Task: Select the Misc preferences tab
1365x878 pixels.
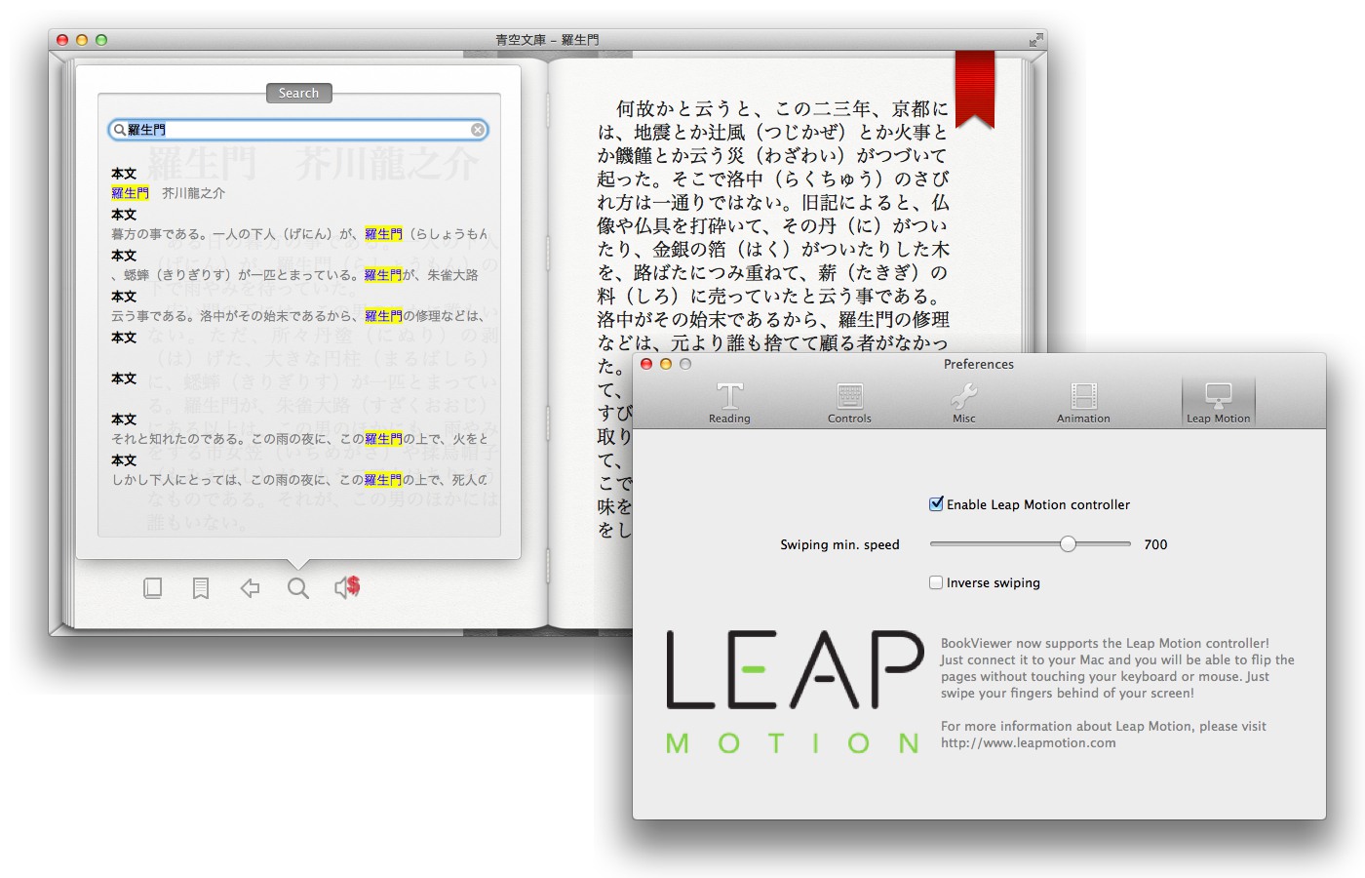Action: (x=964, y=402)
